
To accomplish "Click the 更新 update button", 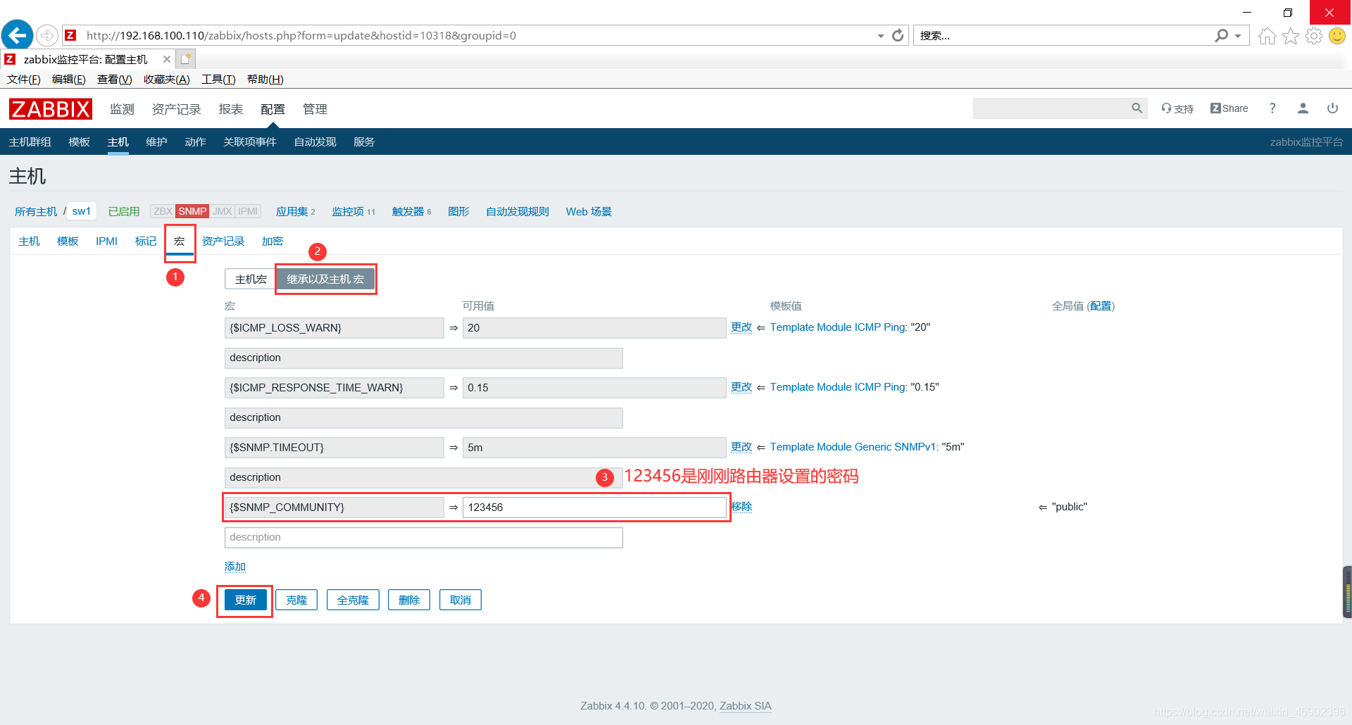I will 245,600.
